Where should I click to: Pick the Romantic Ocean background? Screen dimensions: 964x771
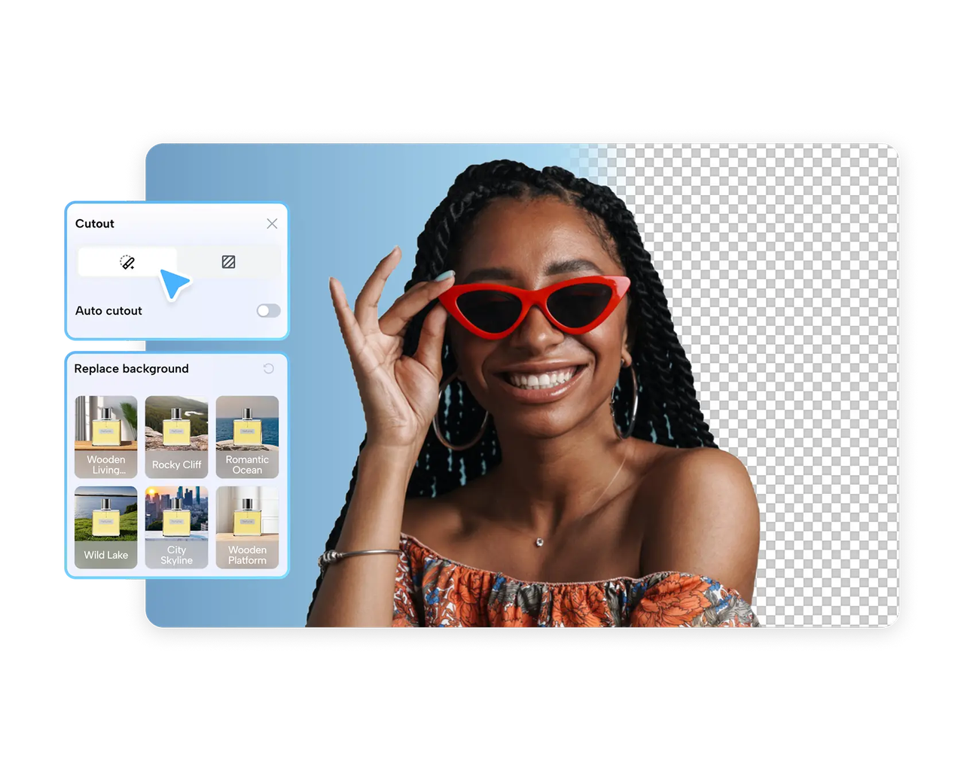point(247,437)
